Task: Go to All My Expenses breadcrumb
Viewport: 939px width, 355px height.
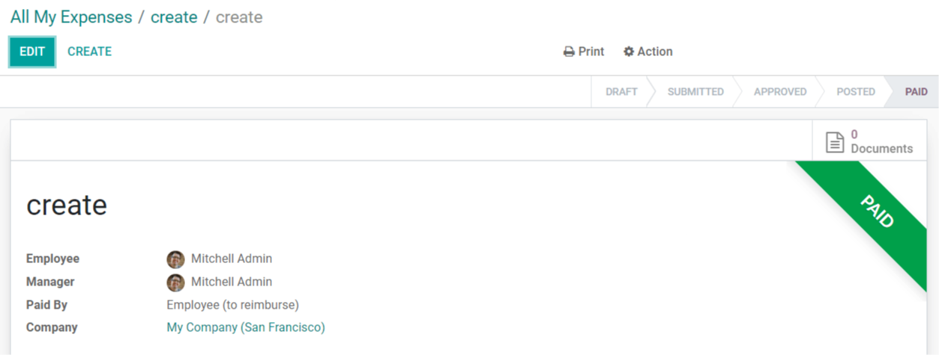Action: click(71, 17)
